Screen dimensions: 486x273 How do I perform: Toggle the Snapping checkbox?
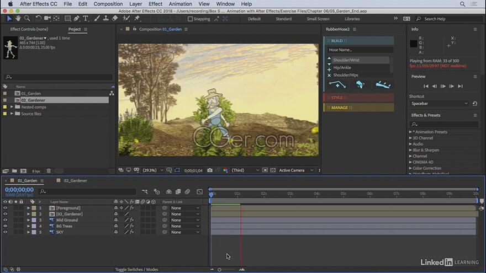pos(190,19)
